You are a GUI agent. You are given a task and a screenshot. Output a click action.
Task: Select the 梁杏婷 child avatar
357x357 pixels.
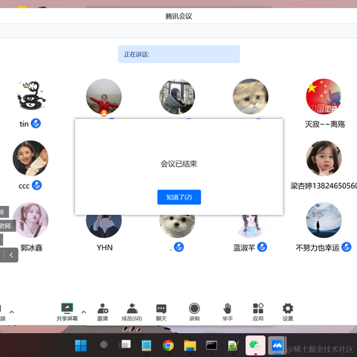[x=324, y=158]
